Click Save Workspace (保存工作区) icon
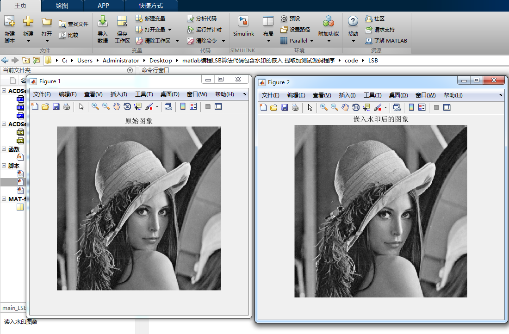Screen dimensions: 509x334 [x=122, y=21]
